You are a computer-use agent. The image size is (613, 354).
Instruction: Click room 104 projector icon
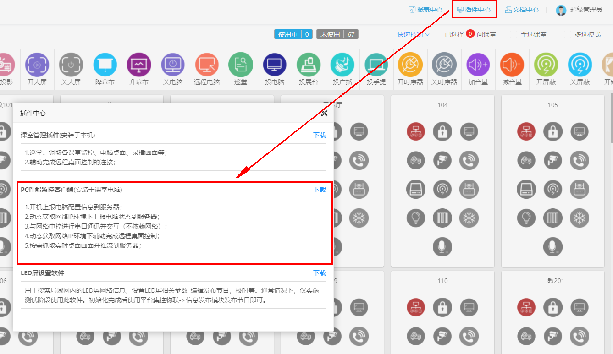pyautogui.click(x=416, y=160)
